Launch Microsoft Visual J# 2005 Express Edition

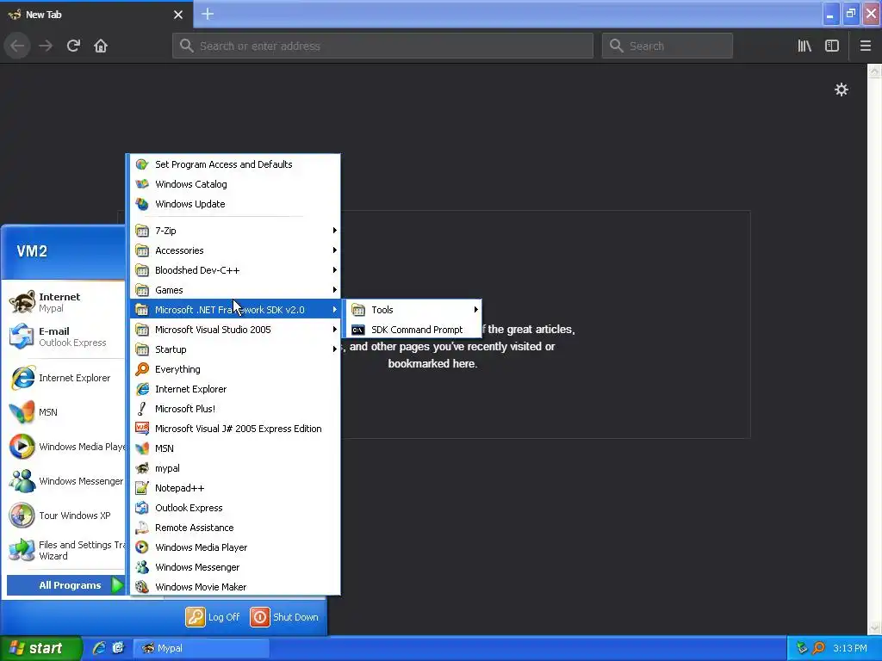[235, 429]
